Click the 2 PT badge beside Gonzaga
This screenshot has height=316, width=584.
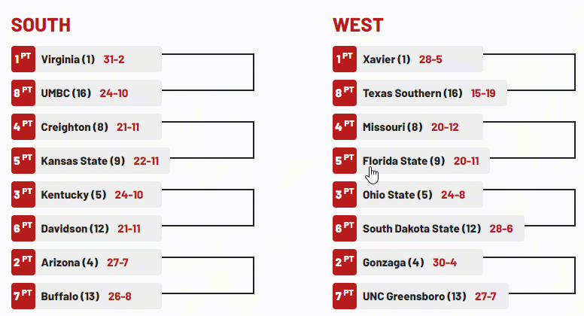click(345, 263)
